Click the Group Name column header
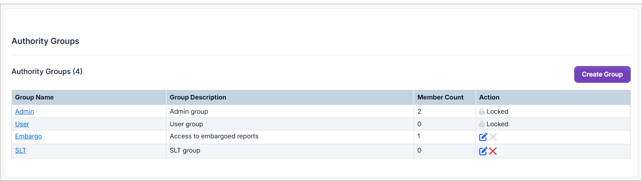This screenshot has height=181, width=642. coord(34,97)
